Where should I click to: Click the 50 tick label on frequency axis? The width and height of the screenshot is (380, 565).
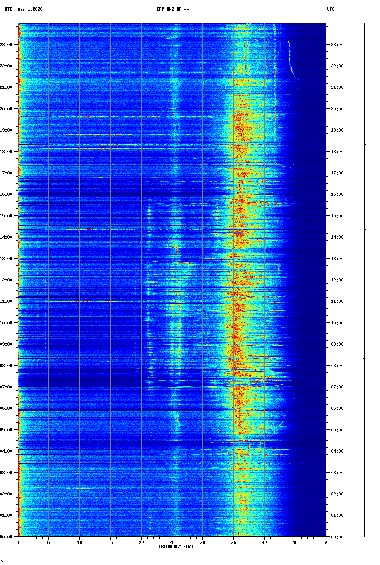tap(326, 543)
